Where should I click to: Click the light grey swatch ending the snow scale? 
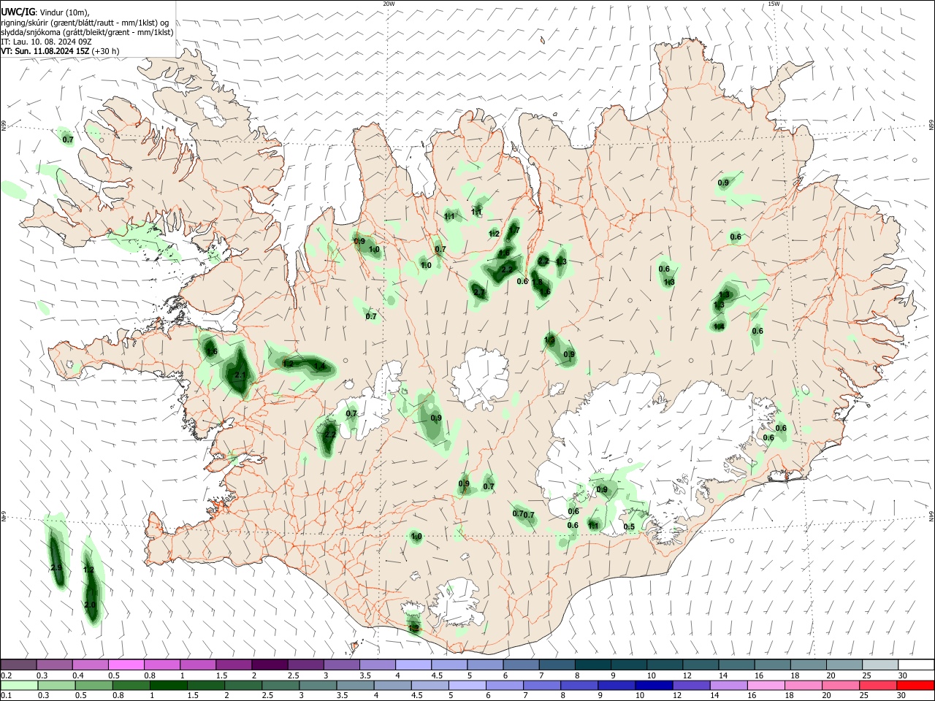(x=879, y=665)
